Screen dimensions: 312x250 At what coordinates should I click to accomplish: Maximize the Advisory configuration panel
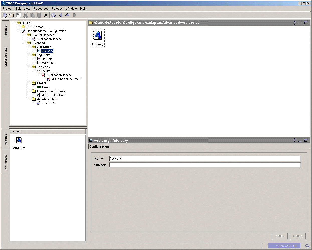(x=306, y=140)
